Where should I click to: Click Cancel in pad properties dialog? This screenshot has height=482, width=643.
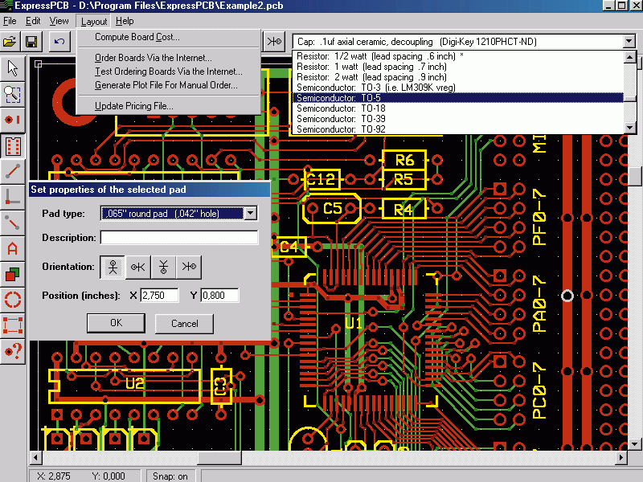[185, 324]
